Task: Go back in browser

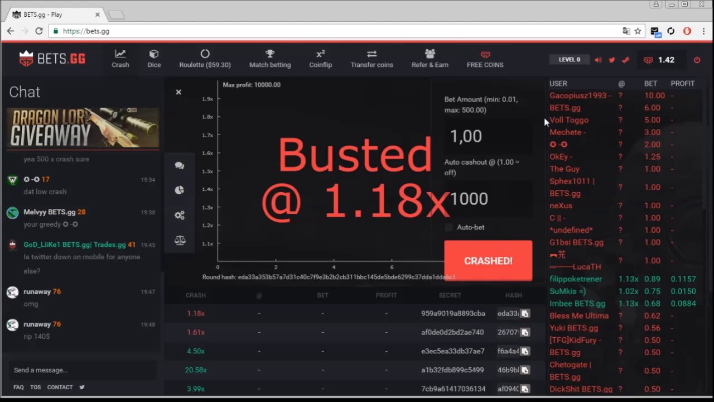Action: [11, 31]
